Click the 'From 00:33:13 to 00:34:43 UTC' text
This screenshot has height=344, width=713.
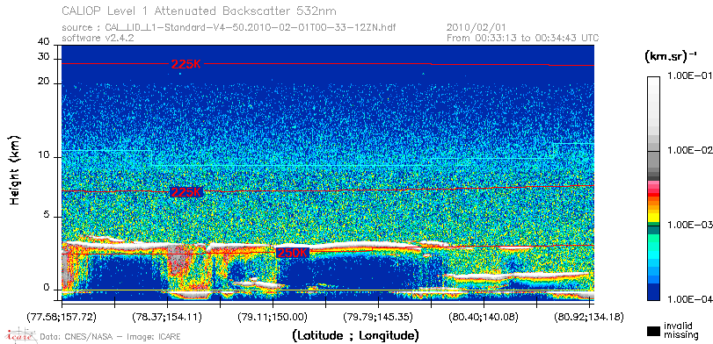tap(523, 38)
